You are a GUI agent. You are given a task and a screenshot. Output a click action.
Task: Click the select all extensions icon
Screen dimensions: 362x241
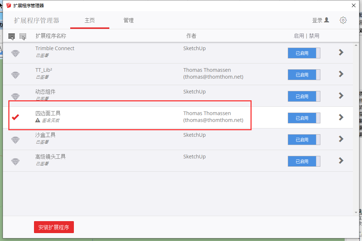[x=12, y=36]
